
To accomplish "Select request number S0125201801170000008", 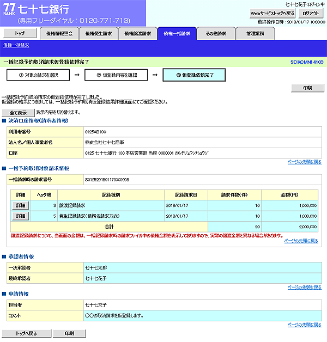I will tap(107, 180).
